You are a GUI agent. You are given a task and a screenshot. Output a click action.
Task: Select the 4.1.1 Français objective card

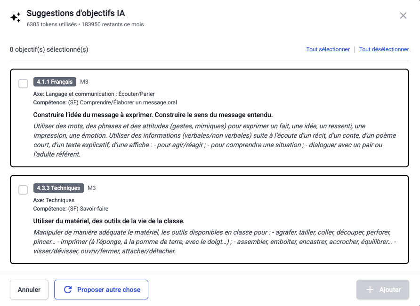(x=210, y=118)
